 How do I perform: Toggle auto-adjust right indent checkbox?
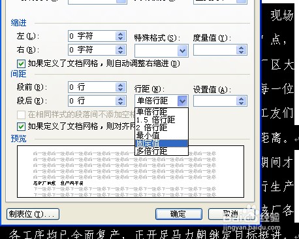pyautogui.click(x=21, y=64)
